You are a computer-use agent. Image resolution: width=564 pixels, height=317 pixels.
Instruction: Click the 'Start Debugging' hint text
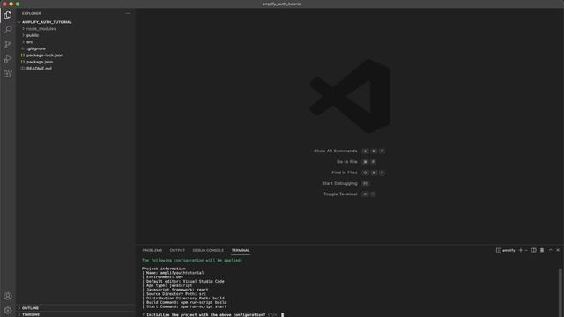point(339,183)
